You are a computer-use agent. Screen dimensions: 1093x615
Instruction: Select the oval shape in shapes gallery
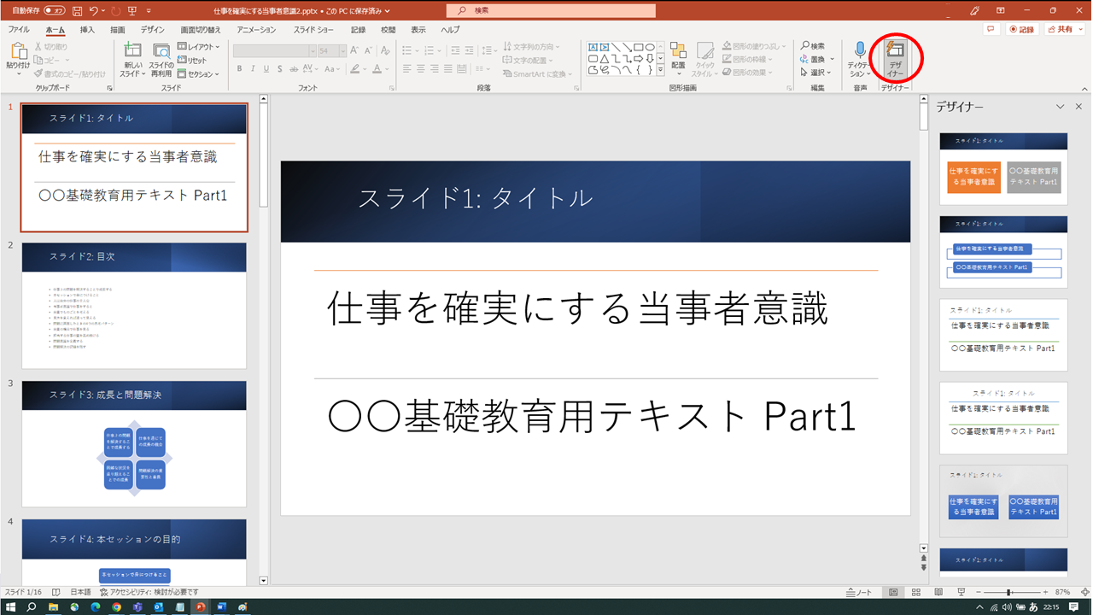pyautogui.click(x=650, y=47)
